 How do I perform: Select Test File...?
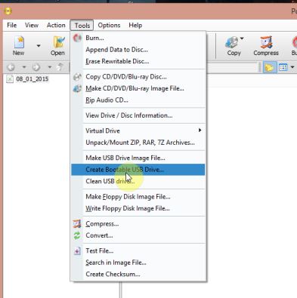click(x=138, y=250)
